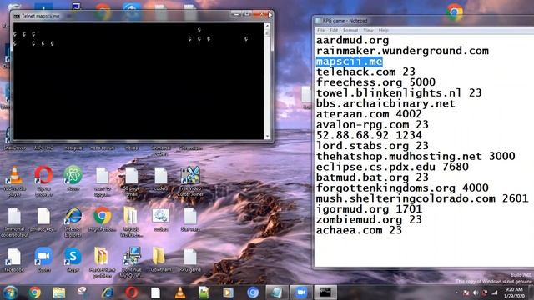
Task: Open Notepad Help menu
Action: [x=384, y=30]
